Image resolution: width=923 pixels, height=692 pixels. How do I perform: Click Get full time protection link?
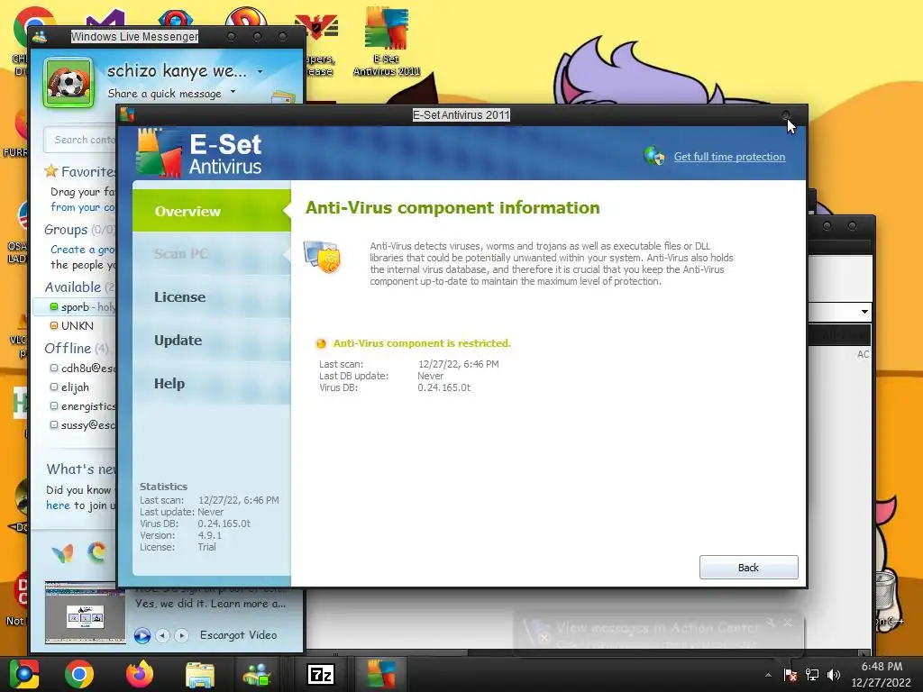(729, 157)
